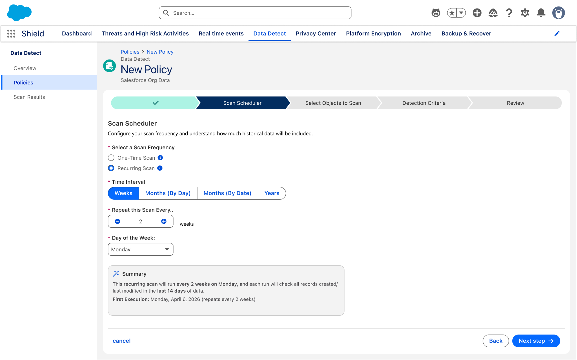Click the Detection Criteria path step
The width and height of the screenshot is (577, 360).
pyautogui.click(x=424, y=103)
